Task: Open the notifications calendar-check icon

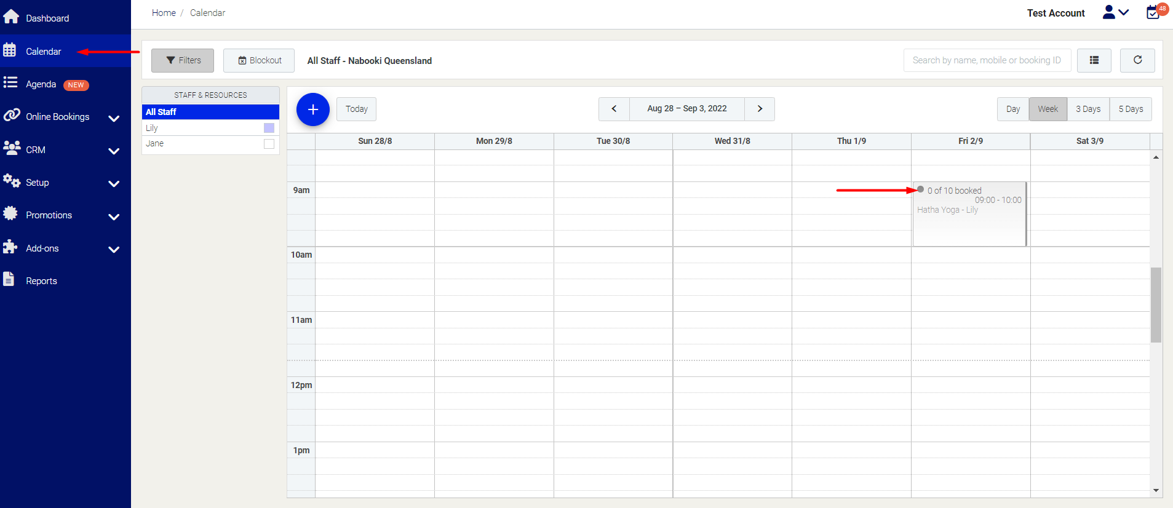Action: [x=1154, y=12]
